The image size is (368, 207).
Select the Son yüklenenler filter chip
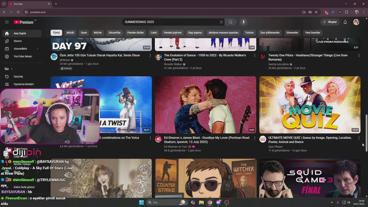click(270, 32)
